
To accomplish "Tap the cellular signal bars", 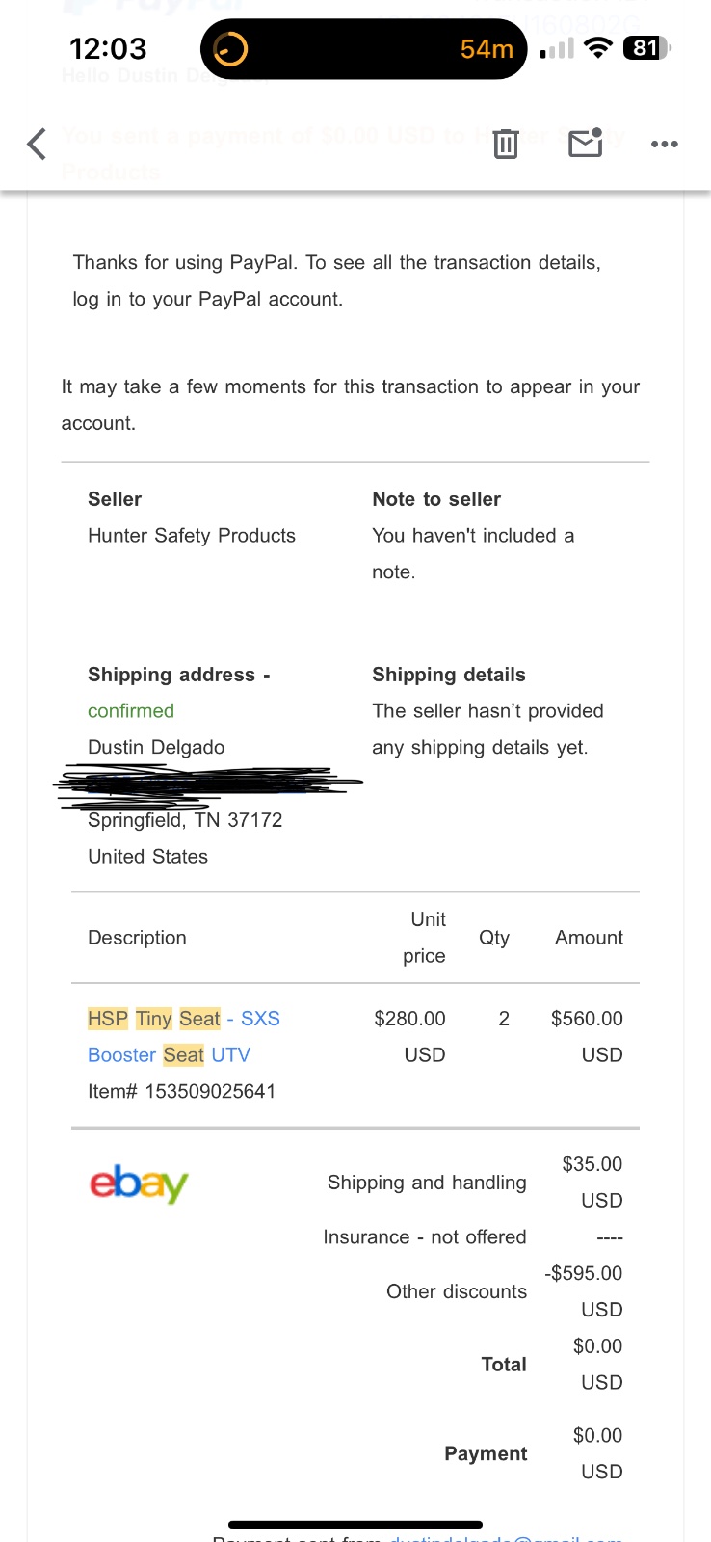I will [557, 48].
